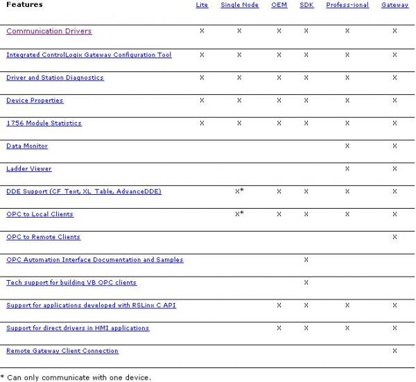Screen dimensions: 416x382
Task: Open Support for RSLinx C API applications link
Action: [92, 305]
